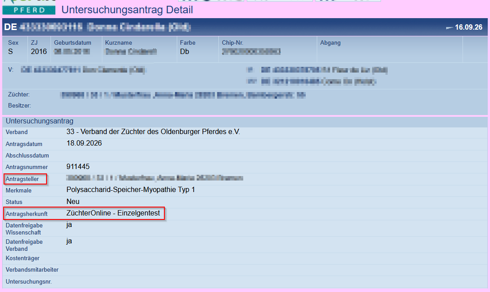Viewport: 490px width, 292px height.
Task: Click the Antragsnummer 911445
Action: pos(78,167)
